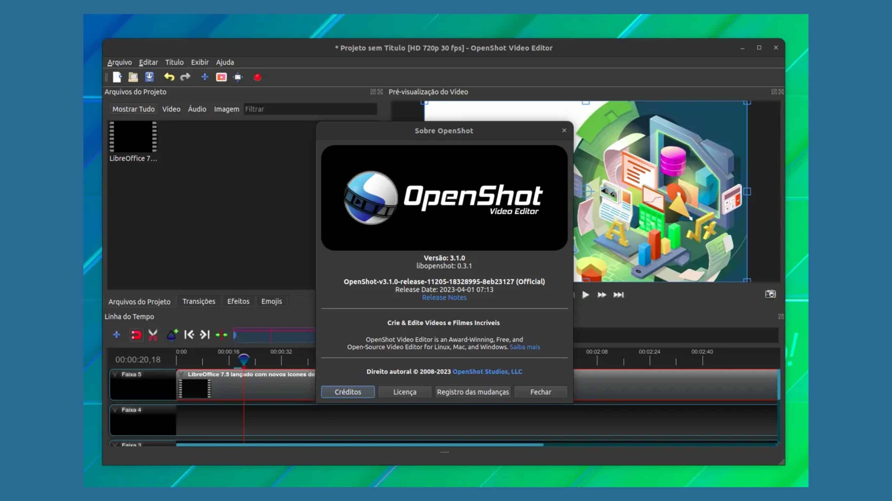Screen dimensions: 892x501
Task: Jump to Next Marker icon
Action: pos(205,335)
